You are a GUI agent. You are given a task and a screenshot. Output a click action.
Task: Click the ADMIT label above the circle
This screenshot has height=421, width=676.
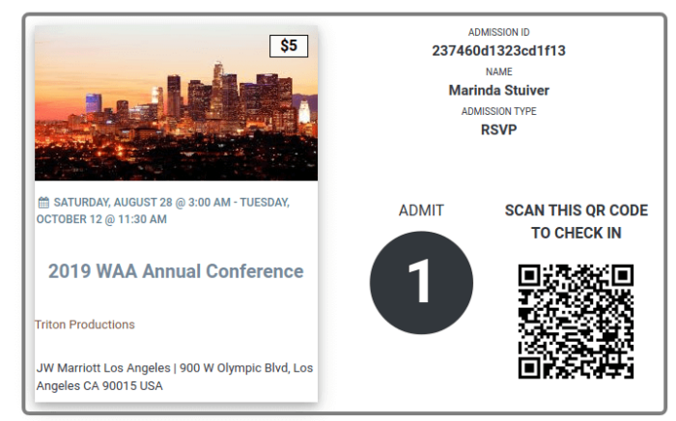[421, 210]
